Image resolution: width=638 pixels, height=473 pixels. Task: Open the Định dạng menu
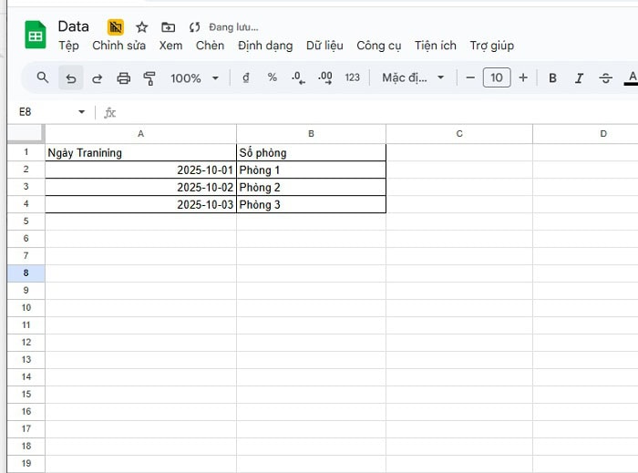coord(265,46)
